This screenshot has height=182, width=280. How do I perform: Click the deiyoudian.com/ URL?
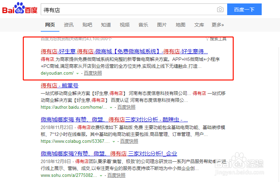[57, 73]
